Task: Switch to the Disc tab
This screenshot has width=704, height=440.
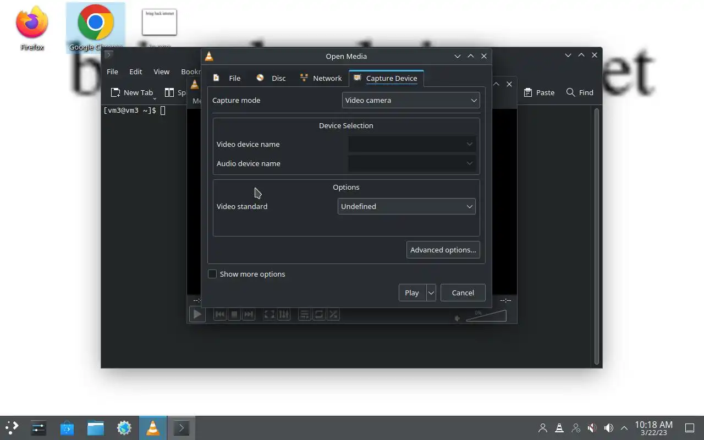Action: coord(271,78)
